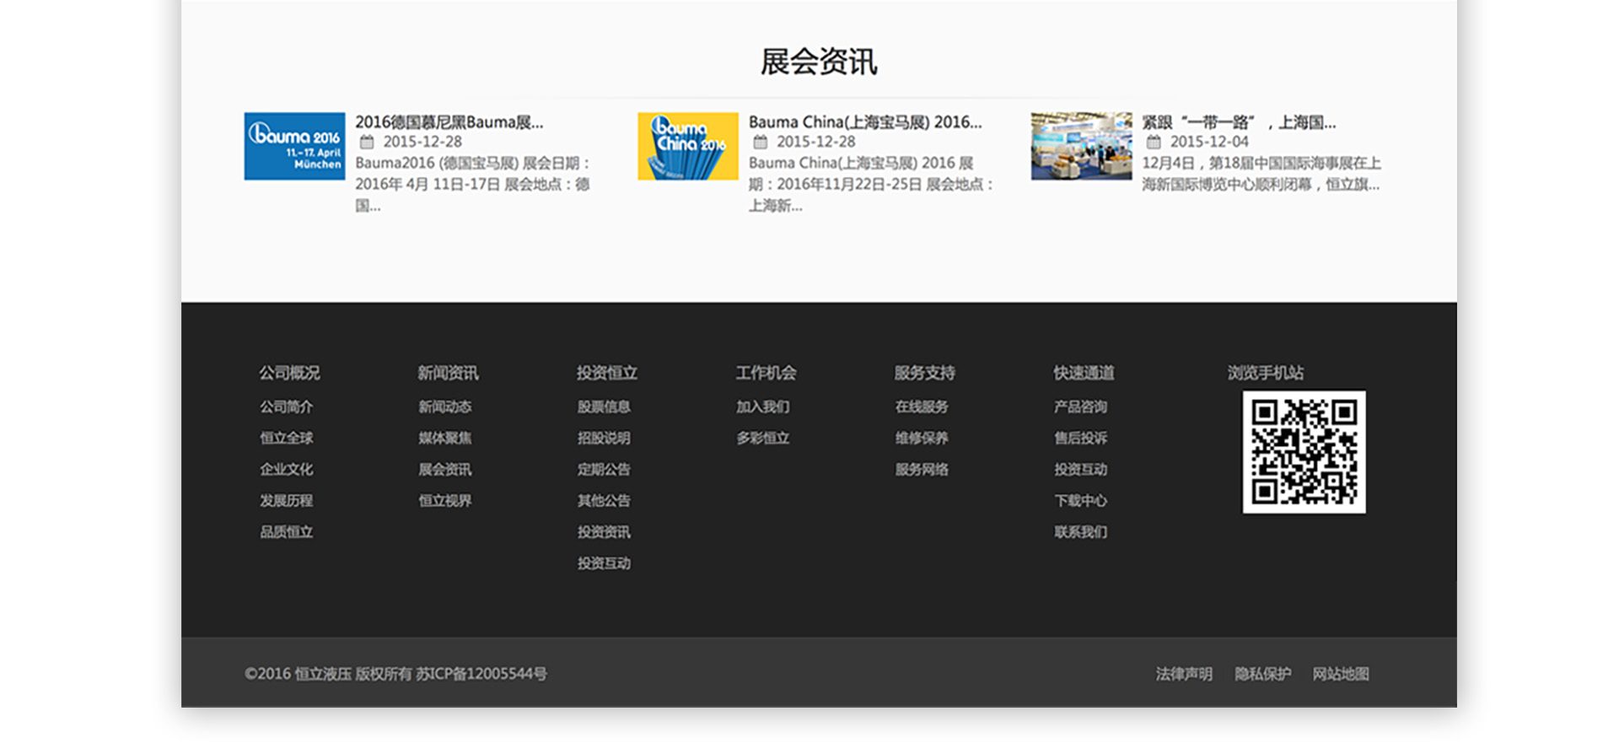
Task: Open the maritime exhibition booth photo thumbnail
Action: click(x=1081, y=146)
